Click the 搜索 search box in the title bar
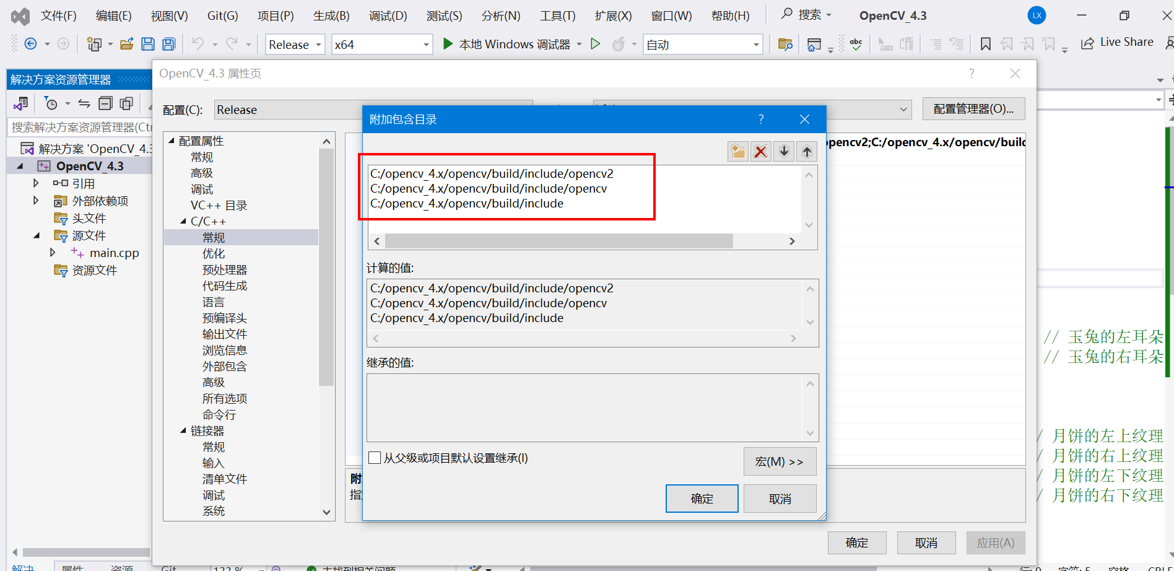This screenshot has width=1174, height=571. [x=807, y=15]
